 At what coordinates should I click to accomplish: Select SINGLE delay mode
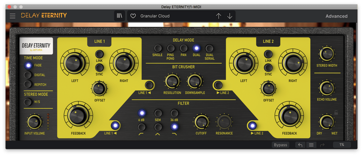158,48
